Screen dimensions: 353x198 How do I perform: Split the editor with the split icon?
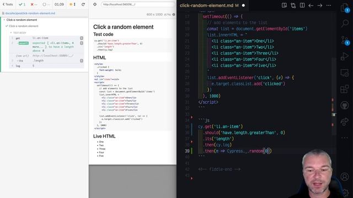point(302,5)
